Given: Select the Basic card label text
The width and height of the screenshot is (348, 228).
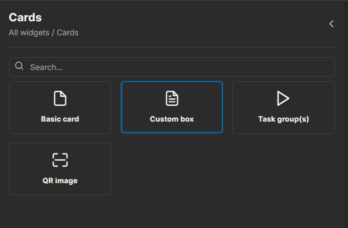Looking at the screenshot, I should tap(60, 119).
